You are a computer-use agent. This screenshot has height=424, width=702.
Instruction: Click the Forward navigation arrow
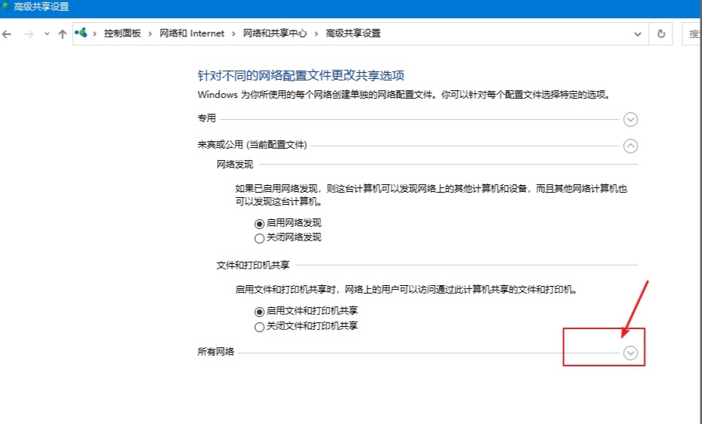[29, 34]
